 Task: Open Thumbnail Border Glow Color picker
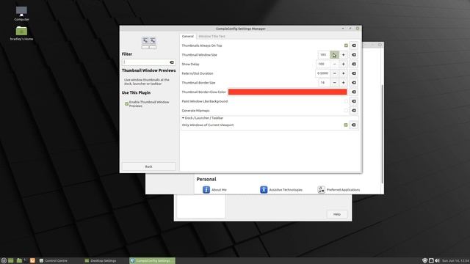coord(287,92)
